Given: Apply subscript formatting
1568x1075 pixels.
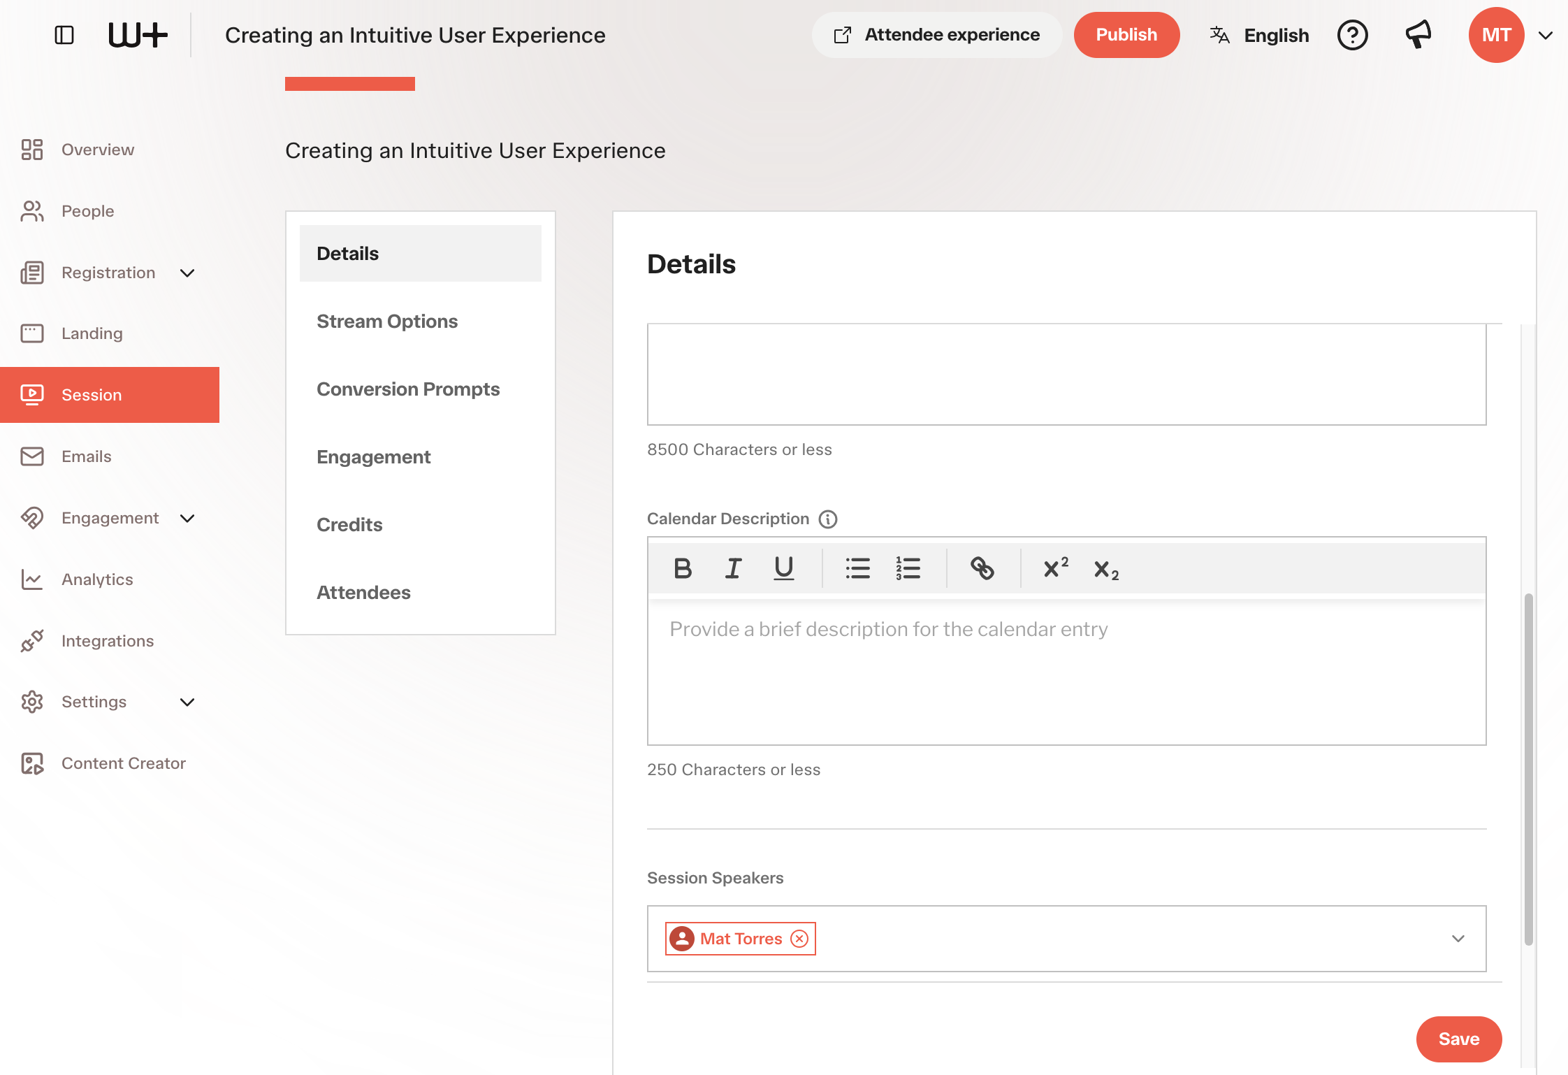Looking at the screenshot, I should 1106,570.
